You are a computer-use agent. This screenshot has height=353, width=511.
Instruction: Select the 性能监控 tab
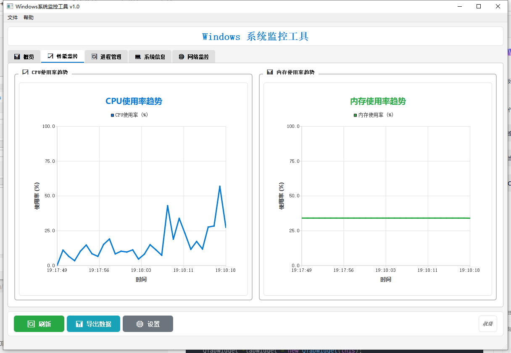click(63, 56)
